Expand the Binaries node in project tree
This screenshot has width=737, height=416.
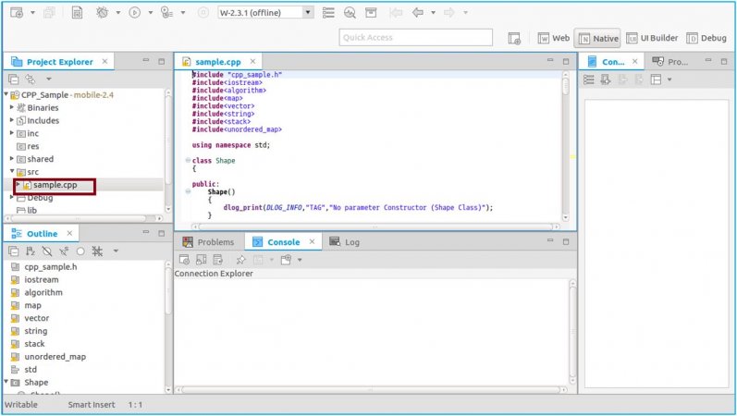click(12, 107)
